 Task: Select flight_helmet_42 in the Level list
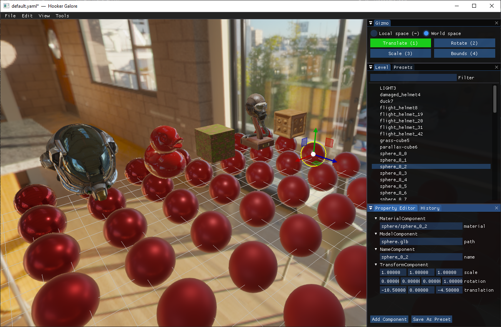tap(431, 134)
